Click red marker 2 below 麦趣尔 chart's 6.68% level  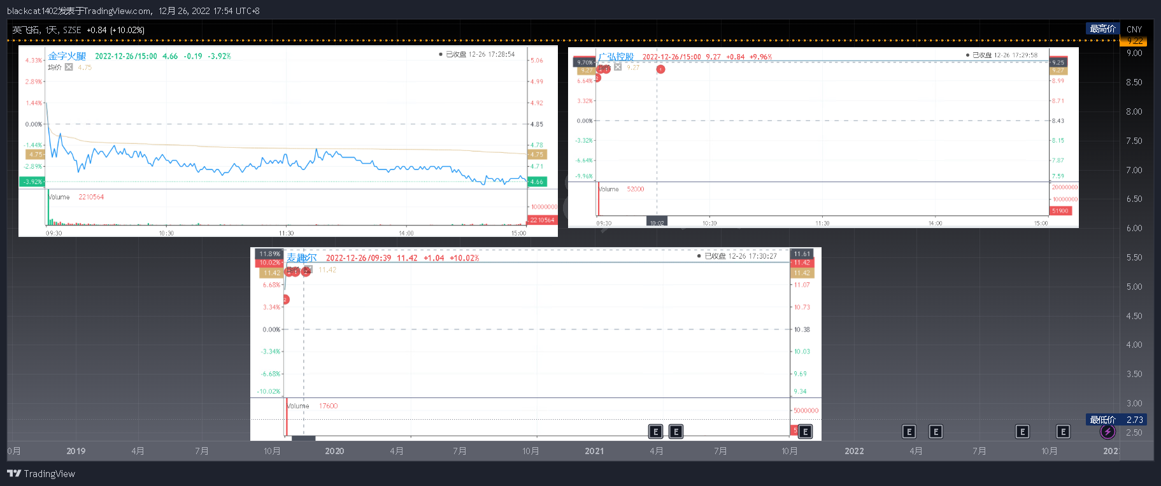point(285,299)
